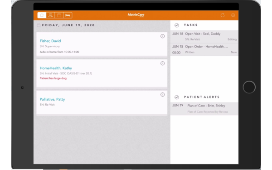Click the Tasks checkmark icon
The width and height of the screenshot is (272, 170).
pos(177,25)
